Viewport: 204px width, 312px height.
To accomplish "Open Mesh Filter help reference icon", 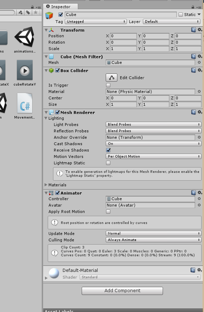I will tap(193, 56).
